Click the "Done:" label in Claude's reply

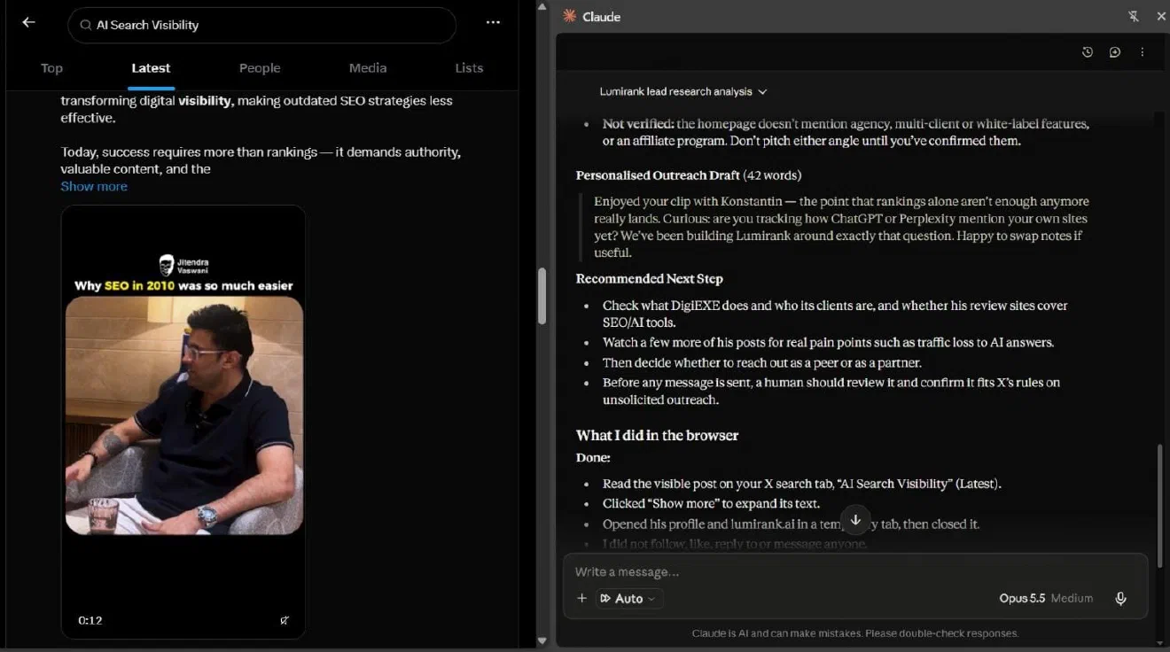(593, 458)
